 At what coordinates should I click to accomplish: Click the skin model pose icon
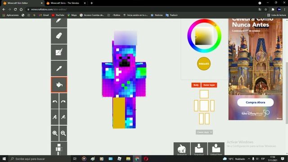point(59,148)
